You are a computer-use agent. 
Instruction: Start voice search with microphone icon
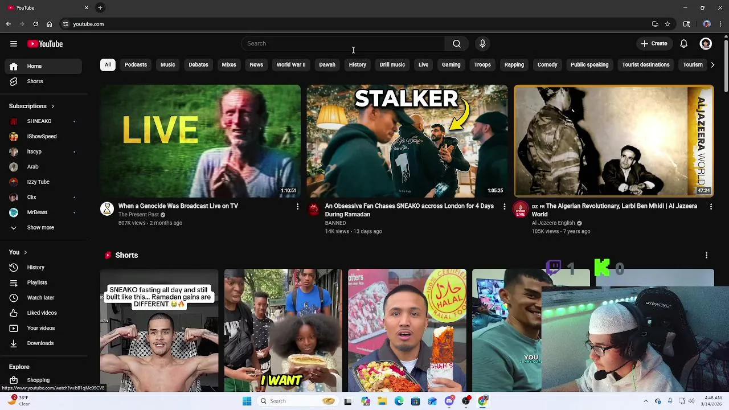pos(482,43)
